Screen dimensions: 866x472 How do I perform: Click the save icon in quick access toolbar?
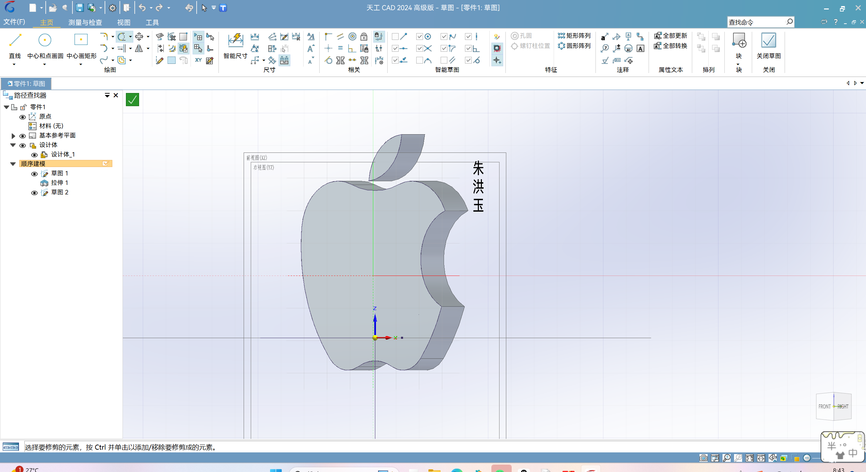[80, 8]
